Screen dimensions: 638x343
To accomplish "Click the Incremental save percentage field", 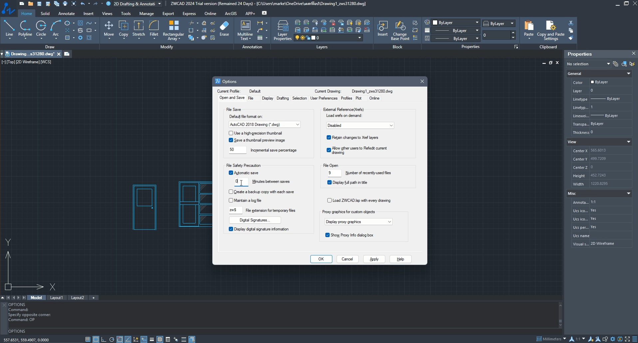I will pos(238,150).
